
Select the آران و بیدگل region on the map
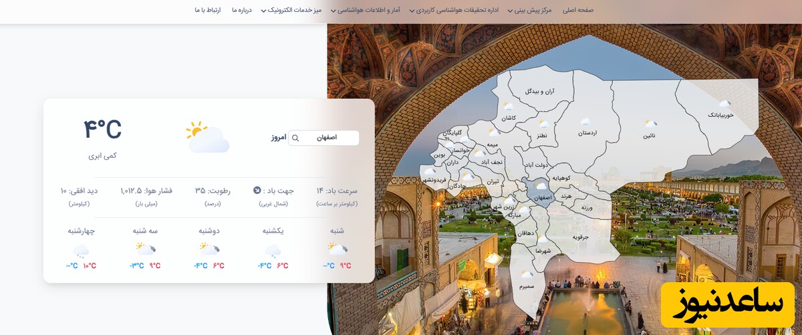[539, 91]
